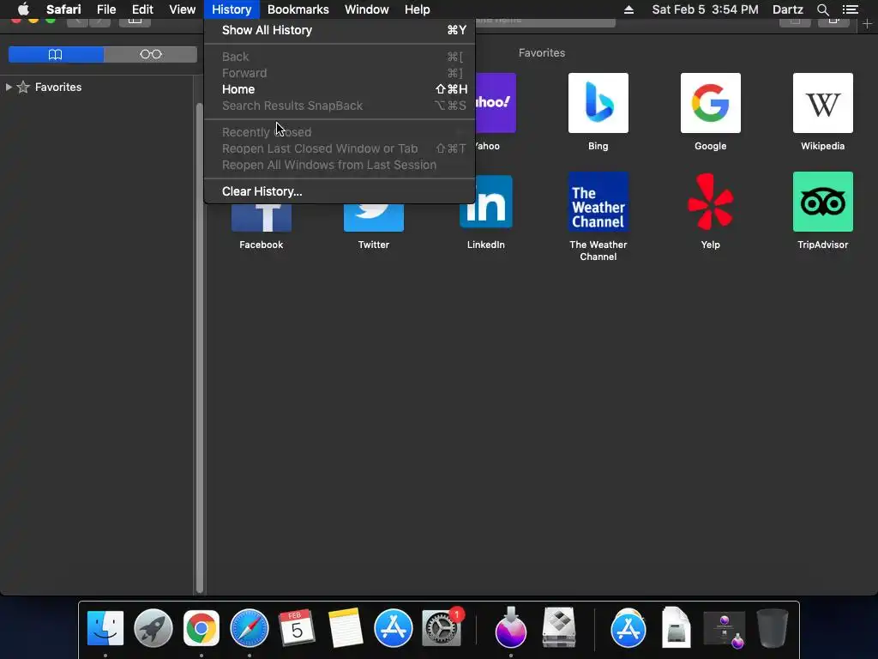Open the View menu
The height and width of the screenshot is (659, 878).
tap(183, 9)
